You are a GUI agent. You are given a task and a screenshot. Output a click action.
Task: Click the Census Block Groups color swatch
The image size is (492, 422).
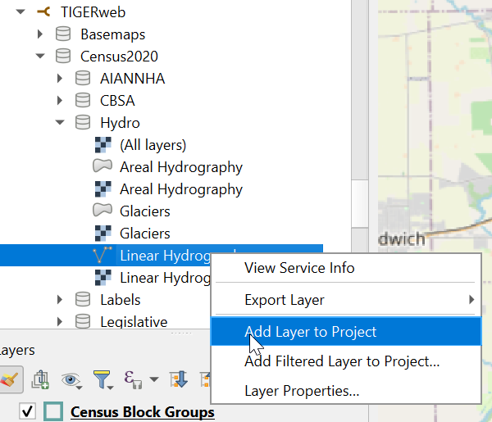coord(53,411)
